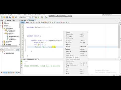Switch to Source view button
This screenshot has height=90, width=121.
(x=23, y=22)
